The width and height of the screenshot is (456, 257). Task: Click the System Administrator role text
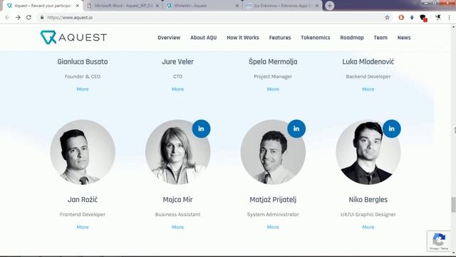273,214
